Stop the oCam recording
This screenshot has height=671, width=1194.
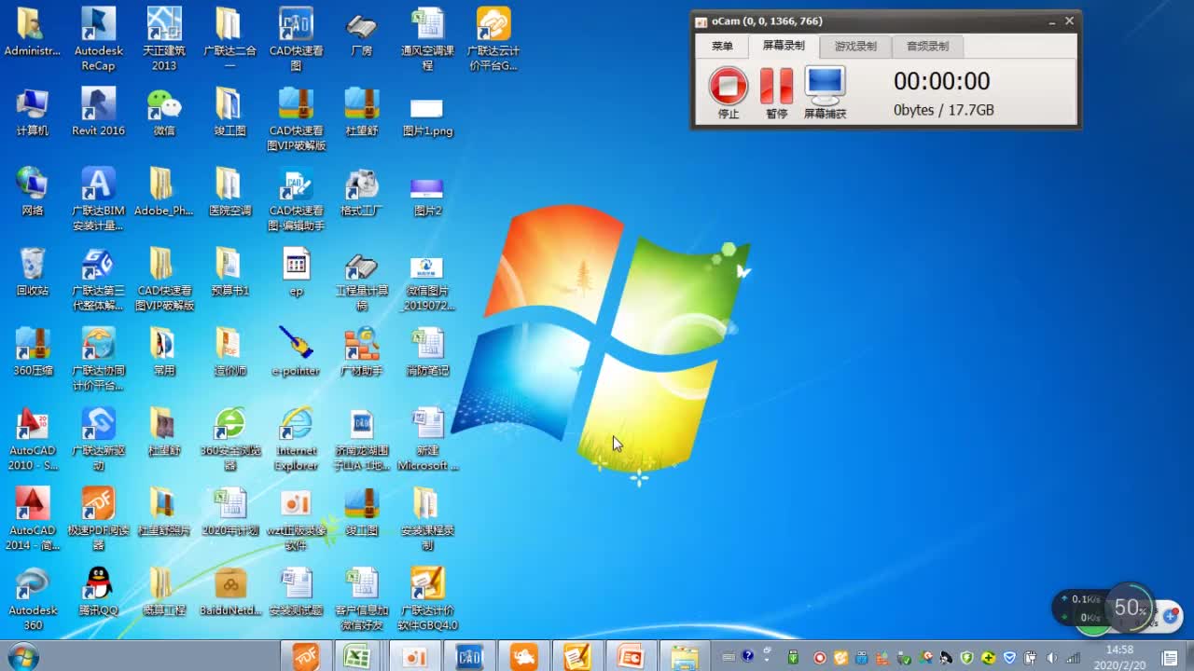click(728, 92)
